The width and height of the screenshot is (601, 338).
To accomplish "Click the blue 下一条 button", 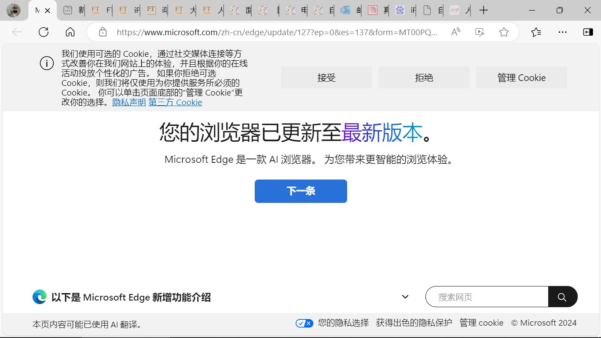I will (301, 191).
